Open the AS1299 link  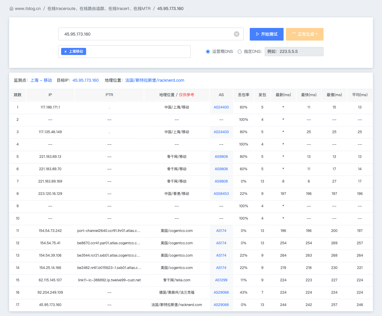point(221,280)
